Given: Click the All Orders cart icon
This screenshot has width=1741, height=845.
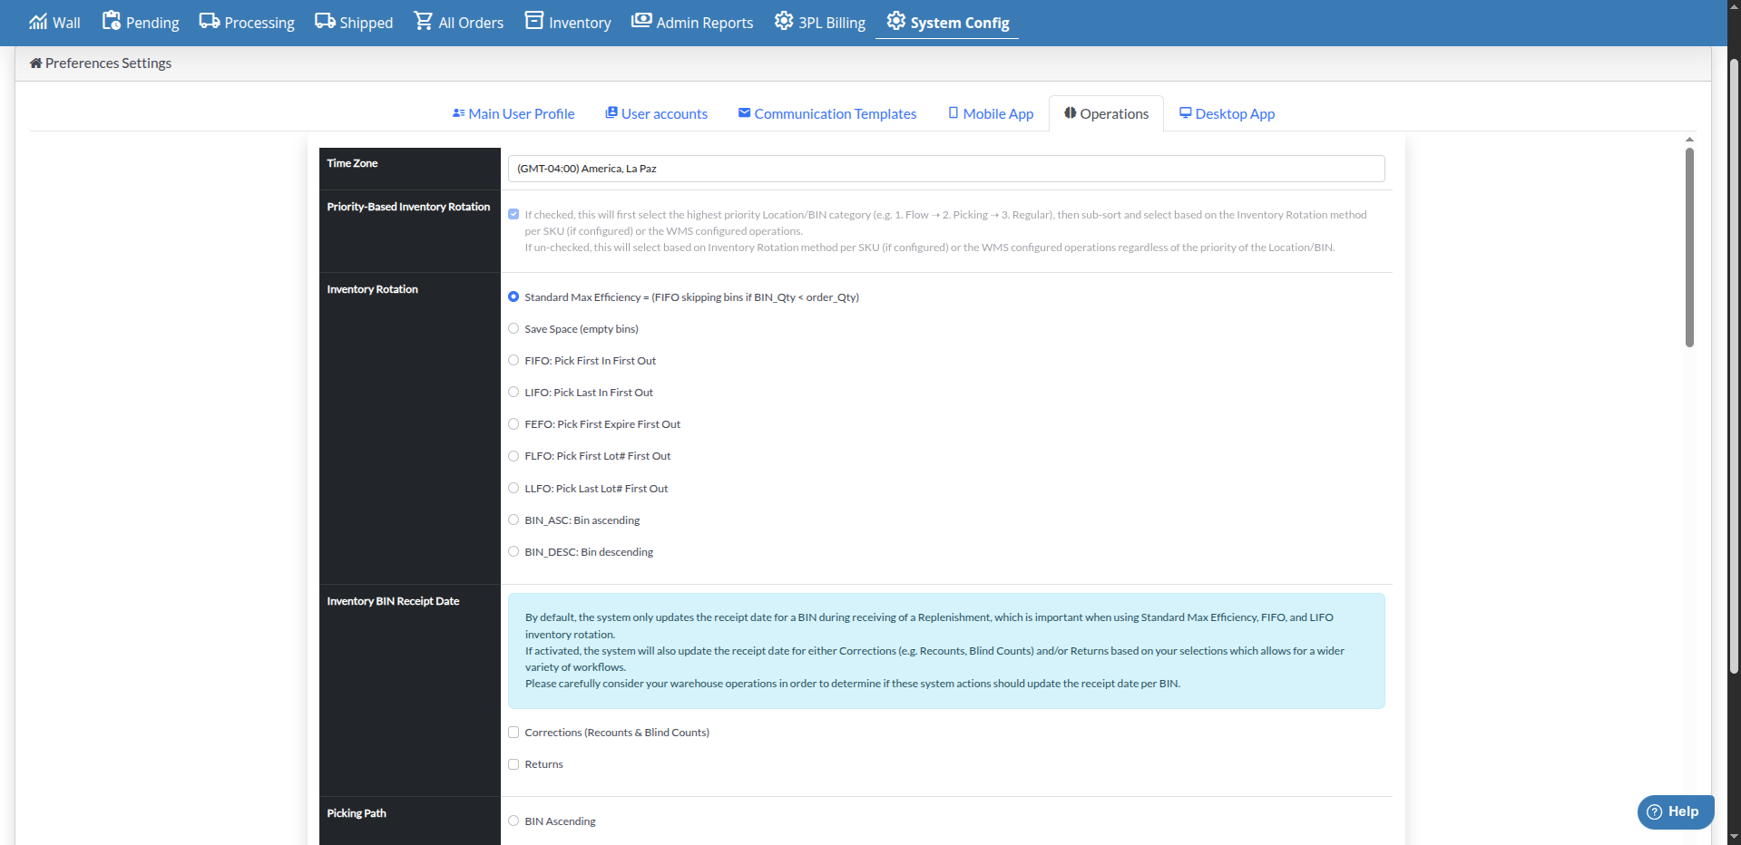Looking at the screenshot, I should (x=423, y=21).
